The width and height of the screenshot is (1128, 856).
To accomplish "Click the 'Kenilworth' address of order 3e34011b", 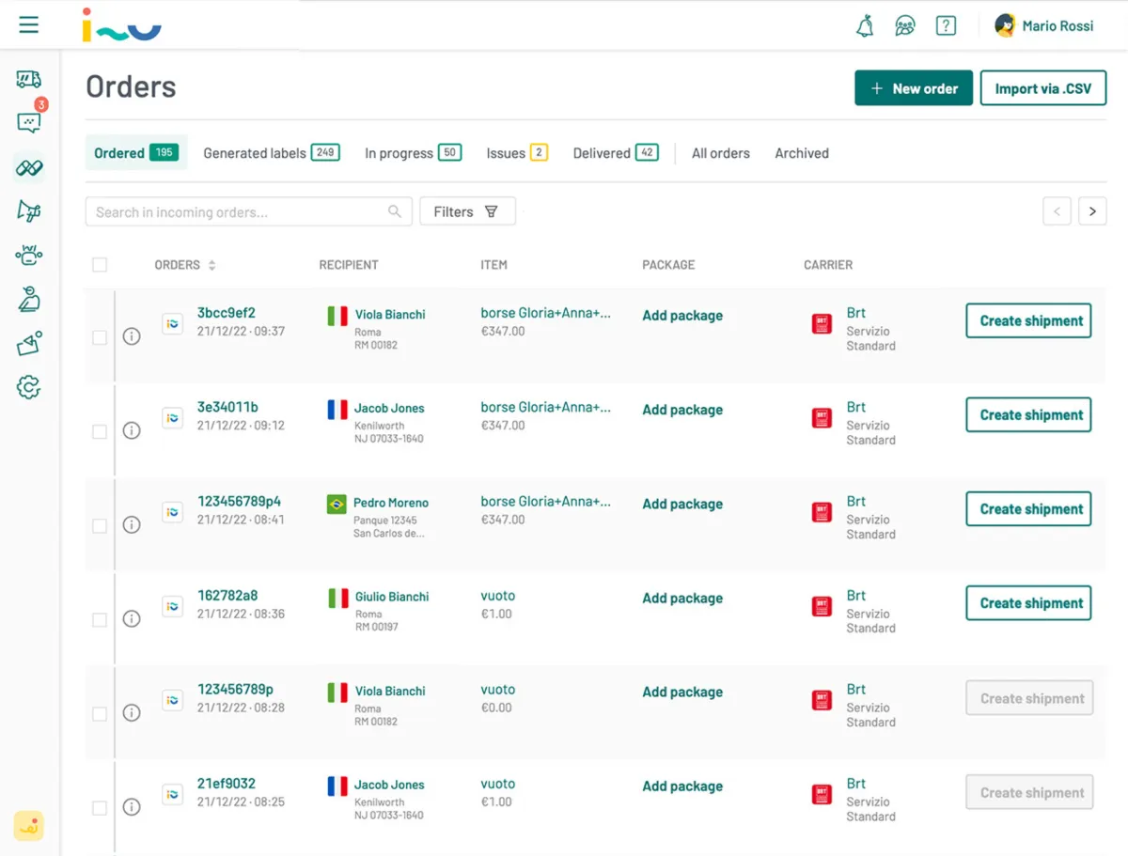I will [x=380, y=426].
